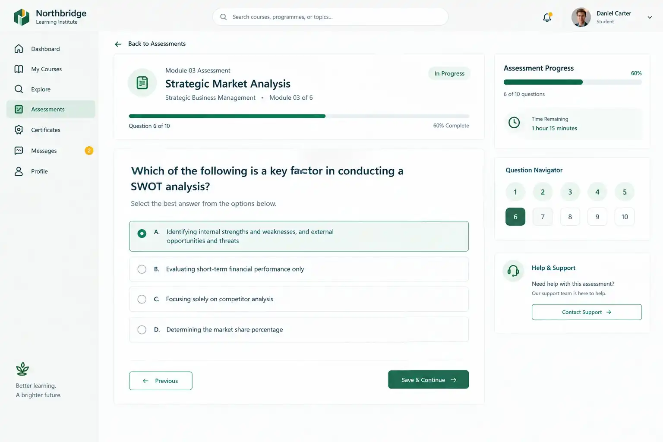Click the Profile person icon
The height and width of the screenshot is (442, 663).
click(x=19, y=171)
